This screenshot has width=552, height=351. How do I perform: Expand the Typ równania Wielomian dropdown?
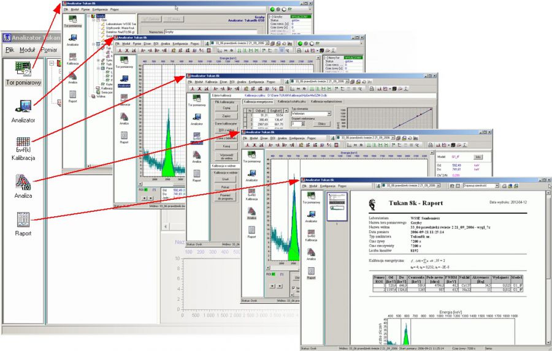[x=329, y=113]
